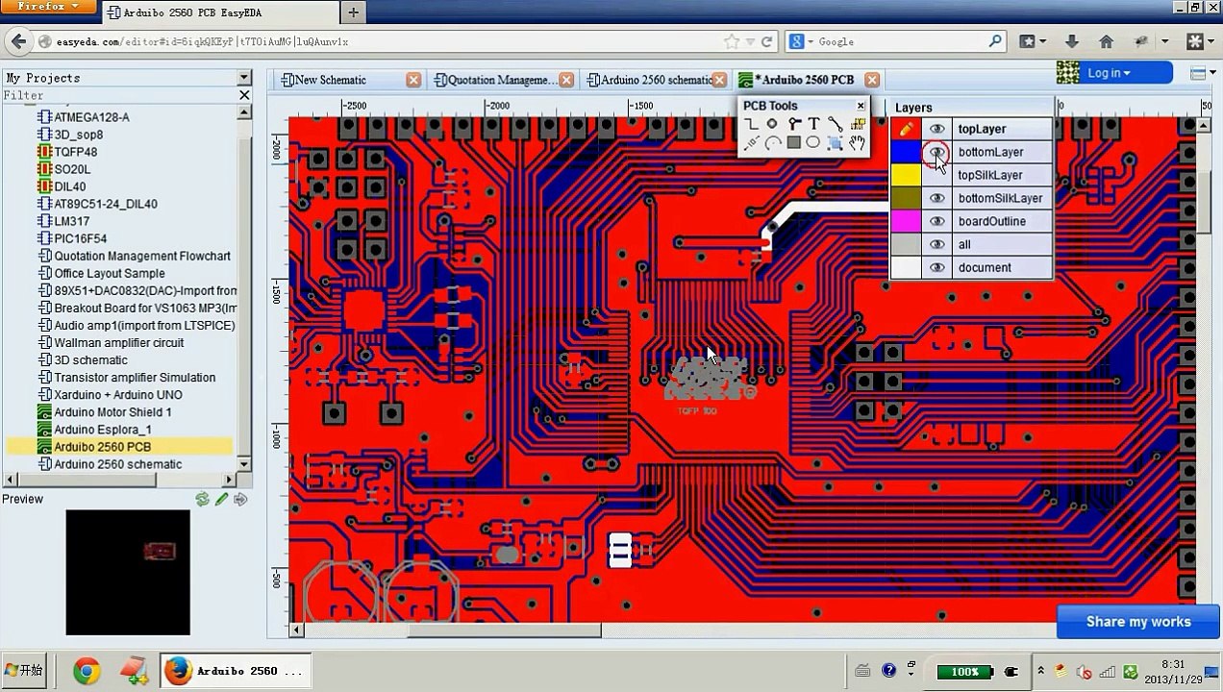1223x692 pixels.
Task: Select the Arc tool in PCB Tools
Action: (772, 143)
